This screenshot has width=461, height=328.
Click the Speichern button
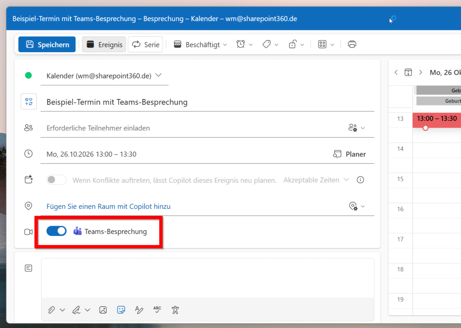tap(47, 45)
